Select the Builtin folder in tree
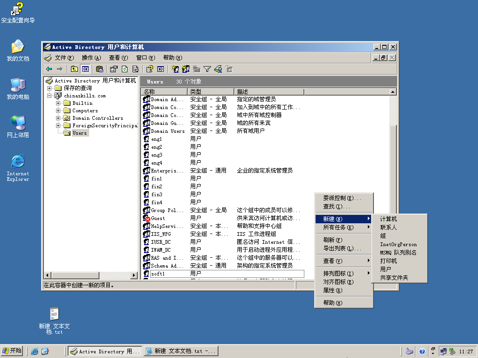Screen dimensions: 478x358 coord(82,103)
